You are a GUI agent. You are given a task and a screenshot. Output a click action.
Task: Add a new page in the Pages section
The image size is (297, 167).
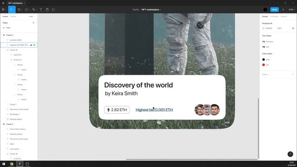33,23
